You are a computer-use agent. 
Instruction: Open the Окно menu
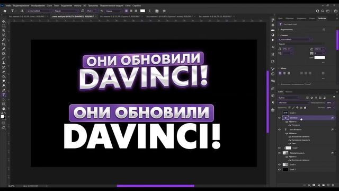(128, 6)
